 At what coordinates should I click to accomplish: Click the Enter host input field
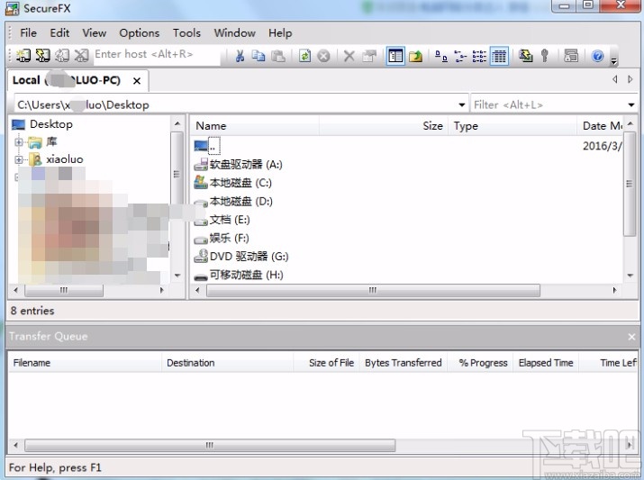(x=158, y=55)
